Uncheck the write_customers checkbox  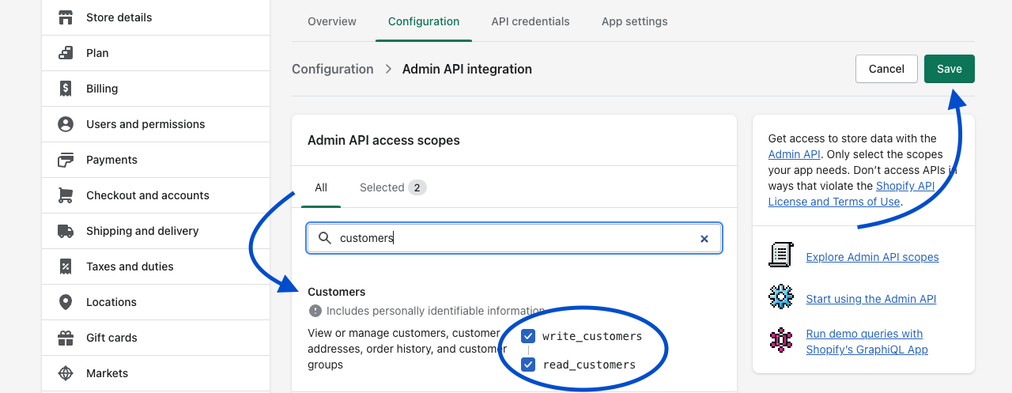(x=528, y=336)
